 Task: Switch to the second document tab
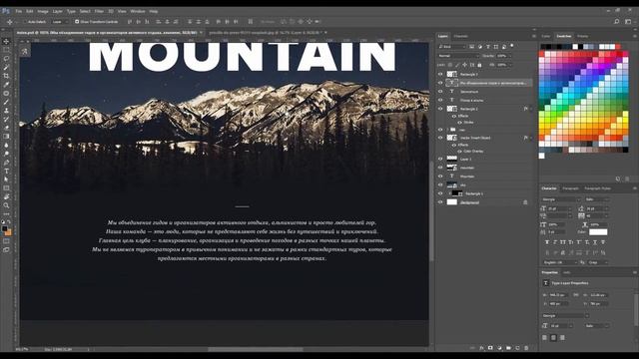(268, 33)
